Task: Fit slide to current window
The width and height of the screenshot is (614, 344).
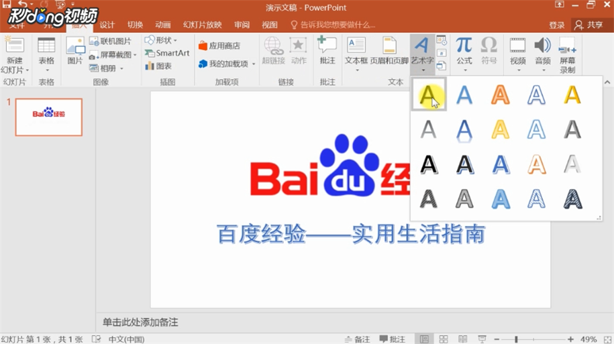Action: tap(608, 339)
